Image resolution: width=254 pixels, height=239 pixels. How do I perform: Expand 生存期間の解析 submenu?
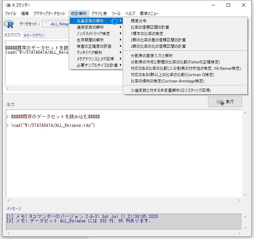[x=96, y=40]
